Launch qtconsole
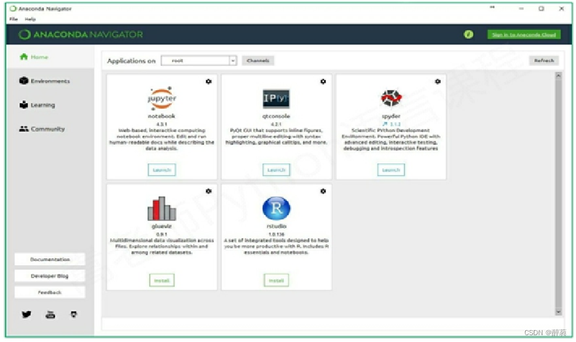This screenshot has width=576, height=342. coord(277,170)
